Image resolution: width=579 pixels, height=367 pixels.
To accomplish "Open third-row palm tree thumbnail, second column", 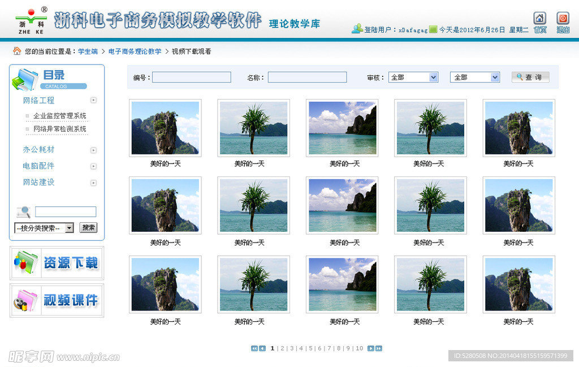I will click(x=254, y=284).
